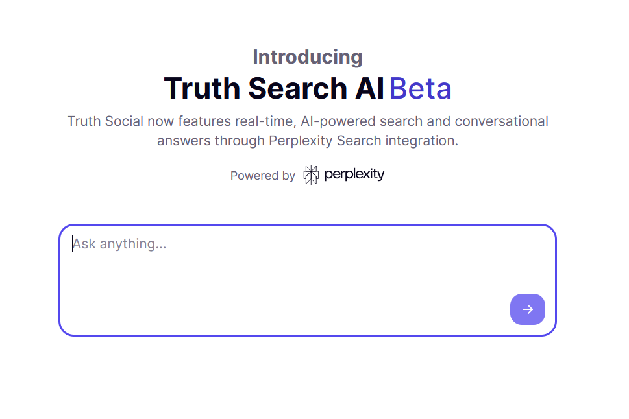Screen dimensions: 629x419
Task: Click the Beta label next to the title
Action: (x=421, y=88)
